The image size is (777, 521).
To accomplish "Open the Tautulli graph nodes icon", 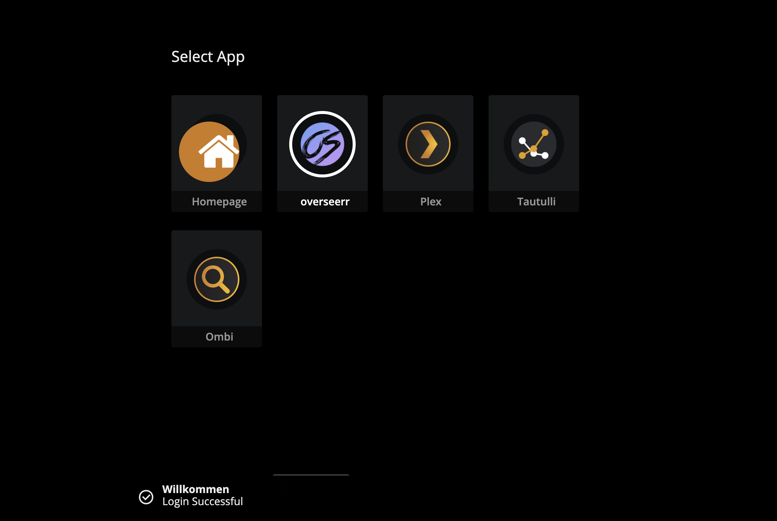I will [534, 144].
